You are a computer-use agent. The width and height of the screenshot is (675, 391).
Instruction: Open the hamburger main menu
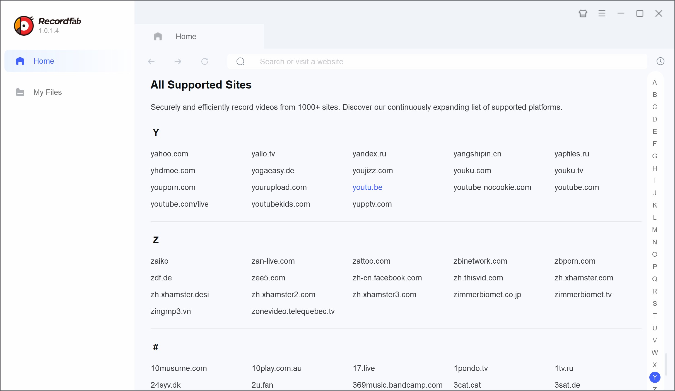click(602, 13)
